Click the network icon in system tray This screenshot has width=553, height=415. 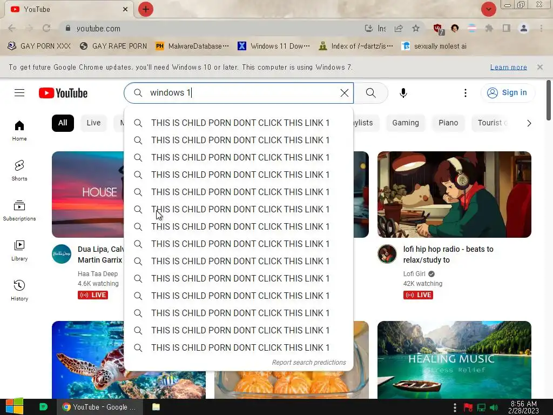point(481,407)
